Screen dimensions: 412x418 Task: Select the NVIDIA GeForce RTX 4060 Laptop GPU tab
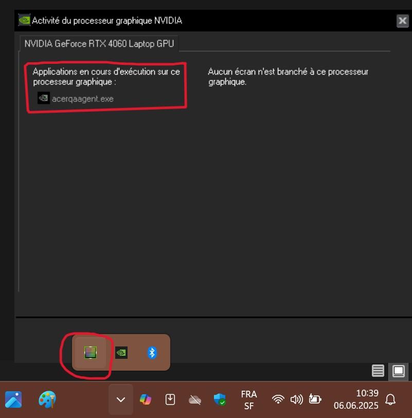(x=99, y=43)
